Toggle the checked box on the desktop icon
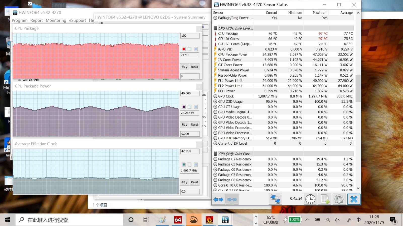This screenshot has width=403, height=226. 30,4
